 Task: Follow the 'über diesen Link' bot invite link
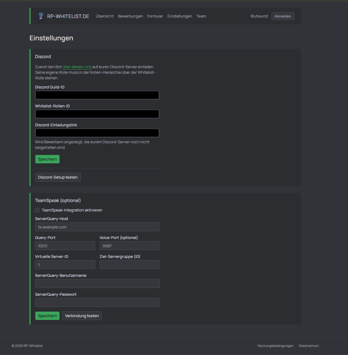click(77, 67)
